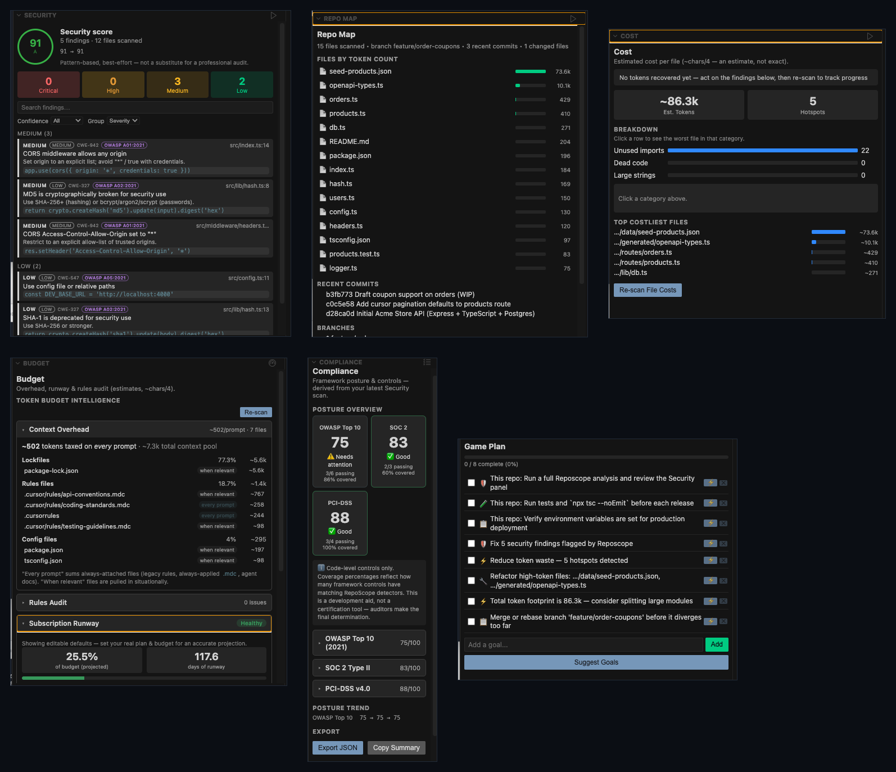Click green check icon in SOC 2 card
This screenshot has height=772, width=896.
pyautogui.click(x=391, y=457)
